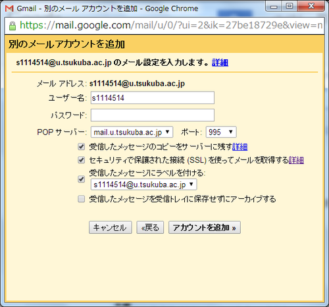Viewport: 329px width, 307px height.
Task: Minimize the Chrome window
Action: [x=274, y=7]
